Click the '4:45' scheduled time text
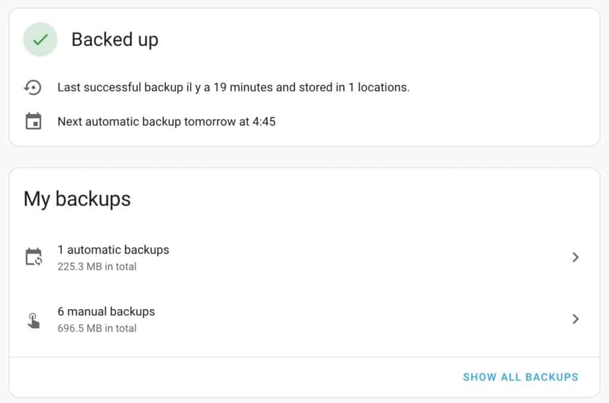 pyautogui.click(x=264, y=121)
